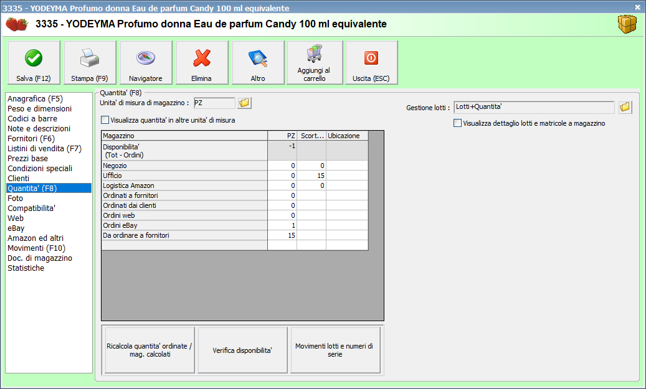Viewport: 646px width, 389px height.
Task: Click the golden boxes icon at top right
Action: pos(627,24)
